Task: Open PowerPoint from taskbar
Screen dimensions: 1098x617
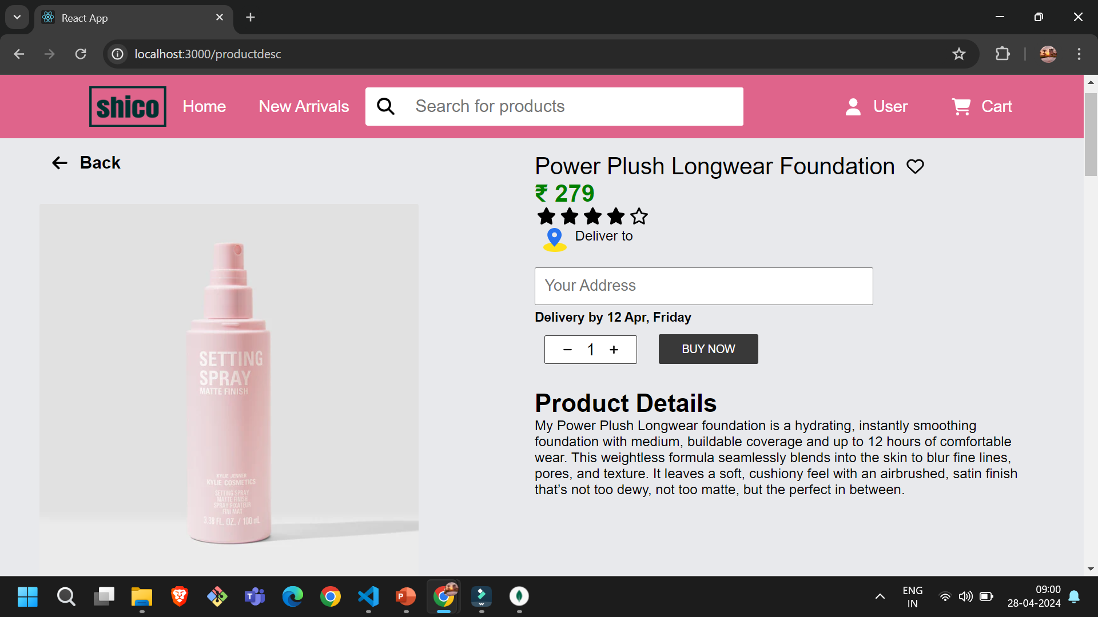Action: pyautogui.click(x=406, y=596)
